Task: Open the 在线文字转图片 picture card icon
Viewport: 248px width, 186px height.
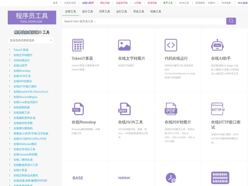Action: [x=125, y=45]
